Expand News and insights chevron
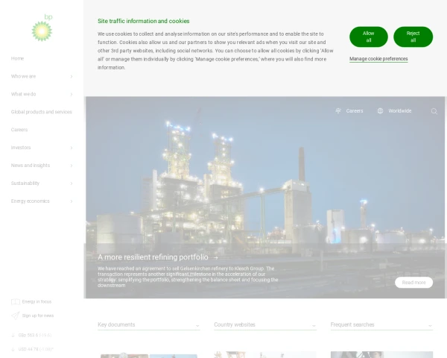This screenshot has height=358, width=447. 72,166
